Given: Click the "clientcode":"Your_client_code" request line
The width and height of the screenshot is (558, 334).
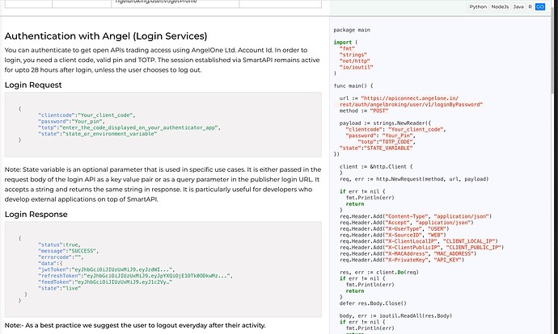Looking at the screenshot, I should click(x=87, y=115).
